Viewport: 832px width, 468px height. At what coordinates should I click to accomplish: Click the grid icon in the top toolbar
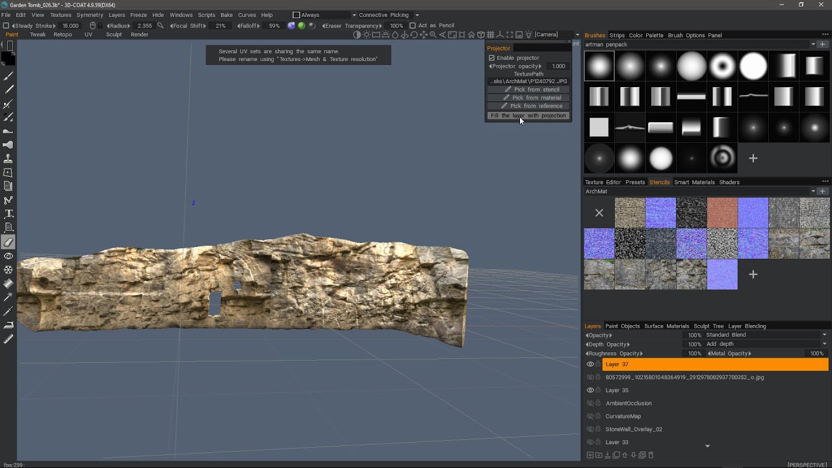coord(489,34)
